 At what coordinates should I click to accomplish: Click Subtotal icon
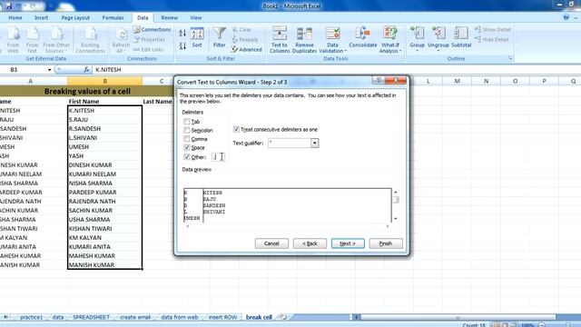click(461, 37)
